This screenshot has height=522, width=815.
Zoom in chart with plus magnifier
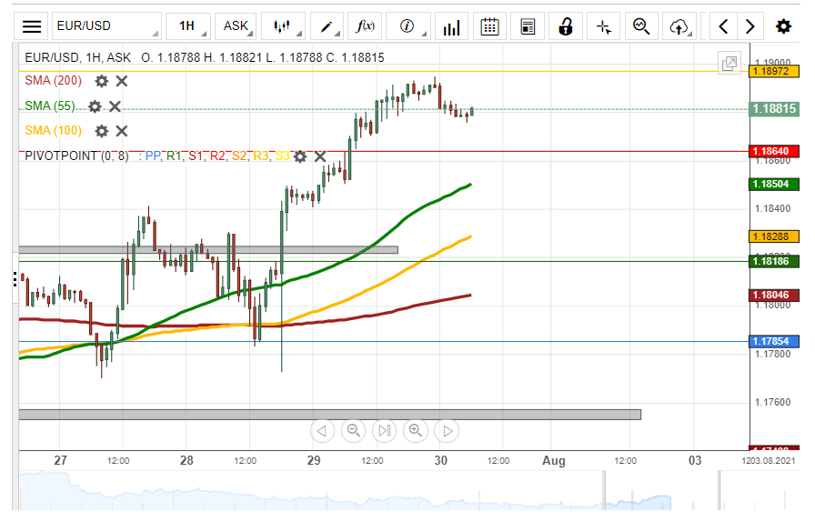(x=416, y=431)
